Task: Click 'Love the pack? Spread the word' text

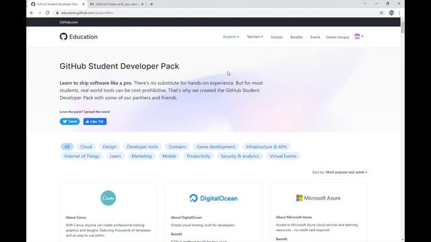Action: point(85,112)
